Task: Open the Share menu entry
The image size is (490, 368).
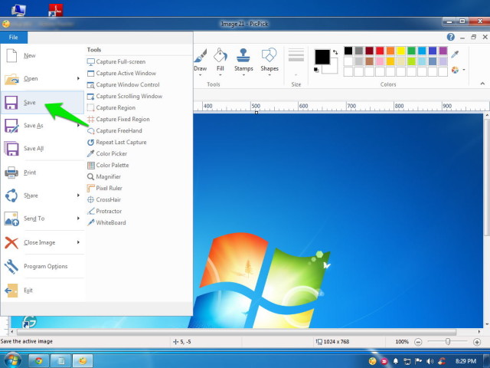Action: coord(42,195)
